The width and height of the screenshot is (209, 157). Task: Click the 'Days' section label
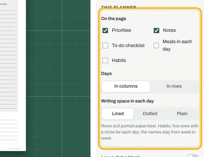106,74
